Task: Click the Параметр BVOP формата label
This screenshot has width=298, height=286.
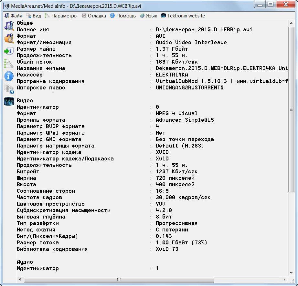Action: pos(51,127)
